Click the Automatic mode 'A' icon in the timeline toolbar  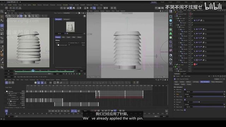click(x=42, y=83)
